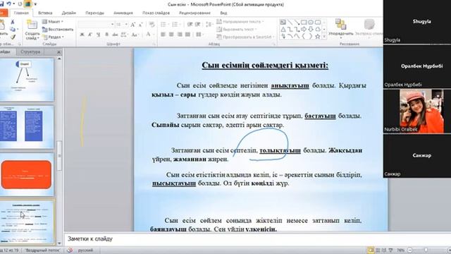This screenshot has width=451, height=254.
Task: Toggle justify text alignment
Action: [x=188, y=35]
